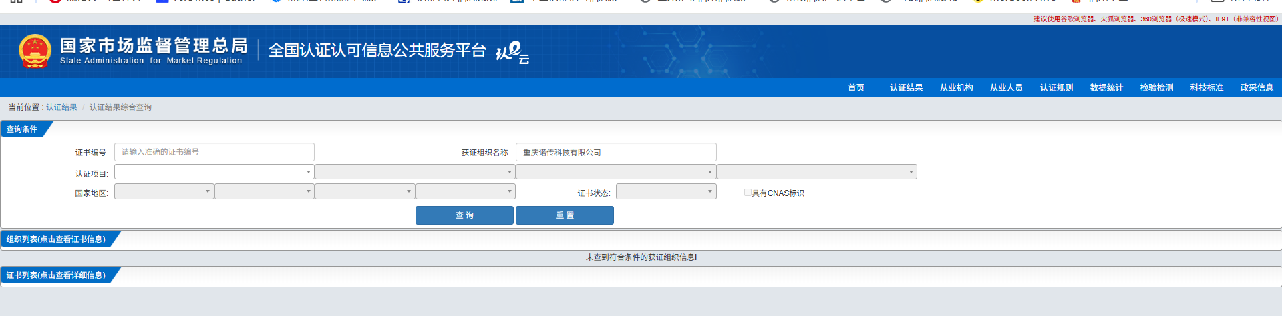Click the 获证组织名称 input field
1282x316 pixels.
tap(616, 152)
